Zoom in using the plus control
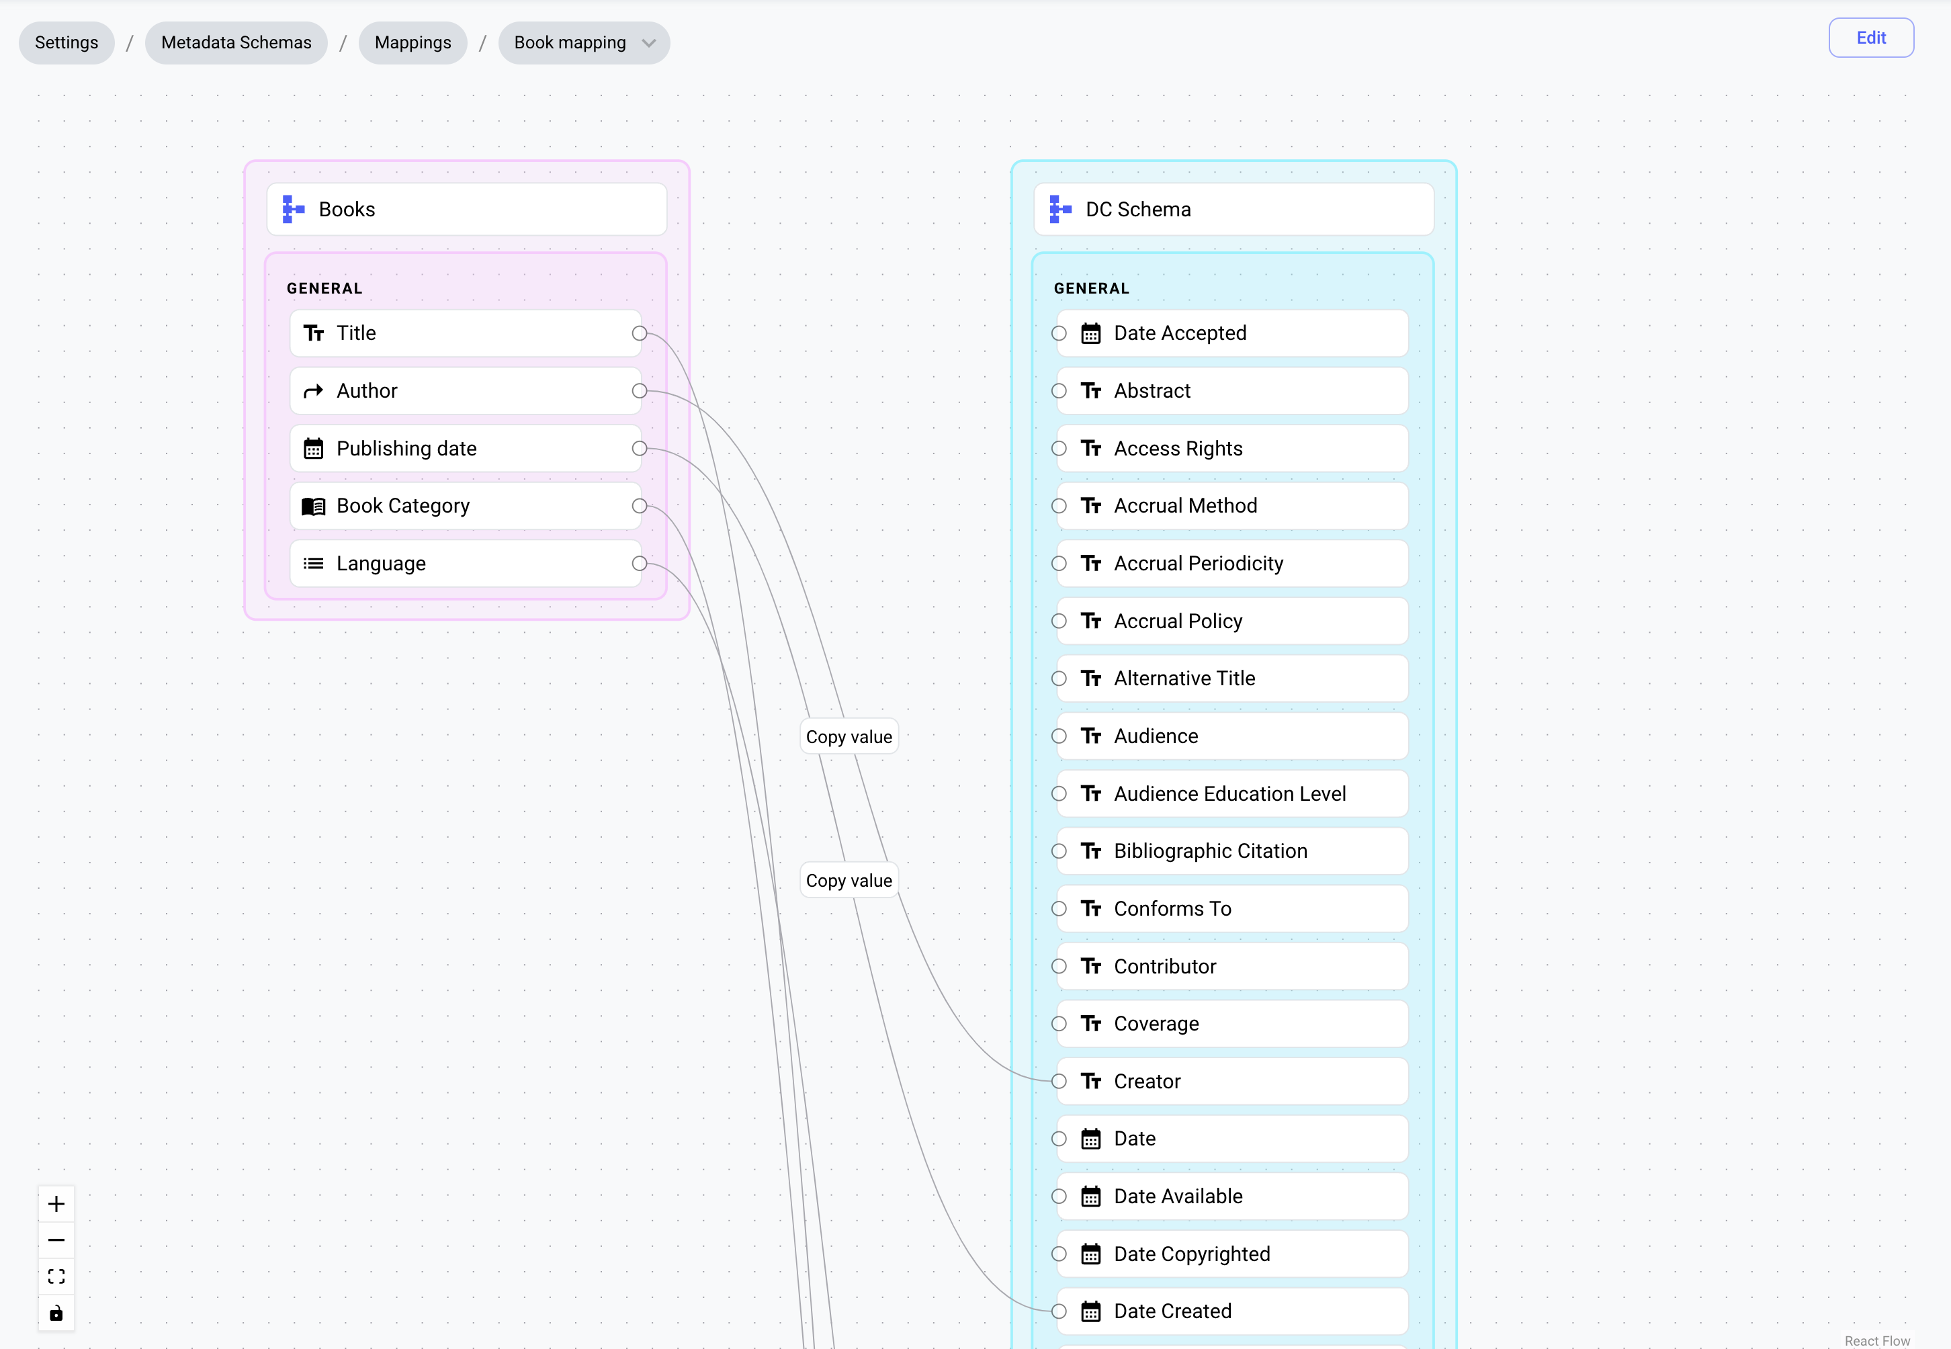 [56, 1204]
